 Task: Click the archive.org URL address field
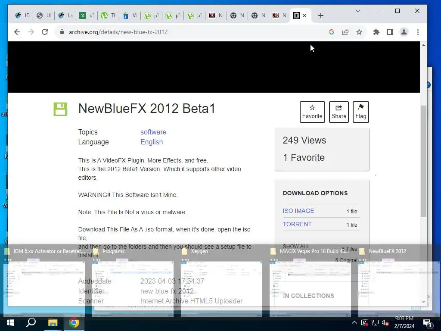pos(194,32)
